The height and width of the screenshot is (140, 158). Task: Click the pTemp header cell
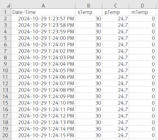116,12
